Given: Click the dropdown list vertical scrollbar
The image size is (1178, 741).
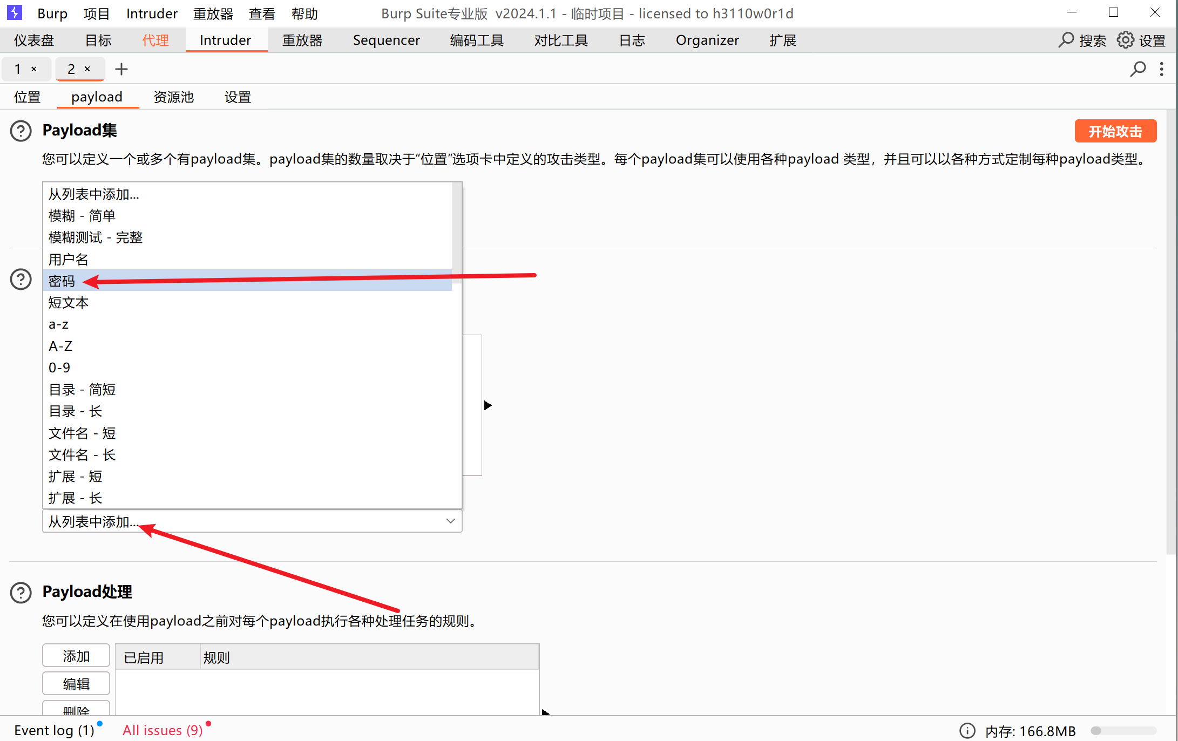Looking at the screenshot, I should click(x=457, y=232).
